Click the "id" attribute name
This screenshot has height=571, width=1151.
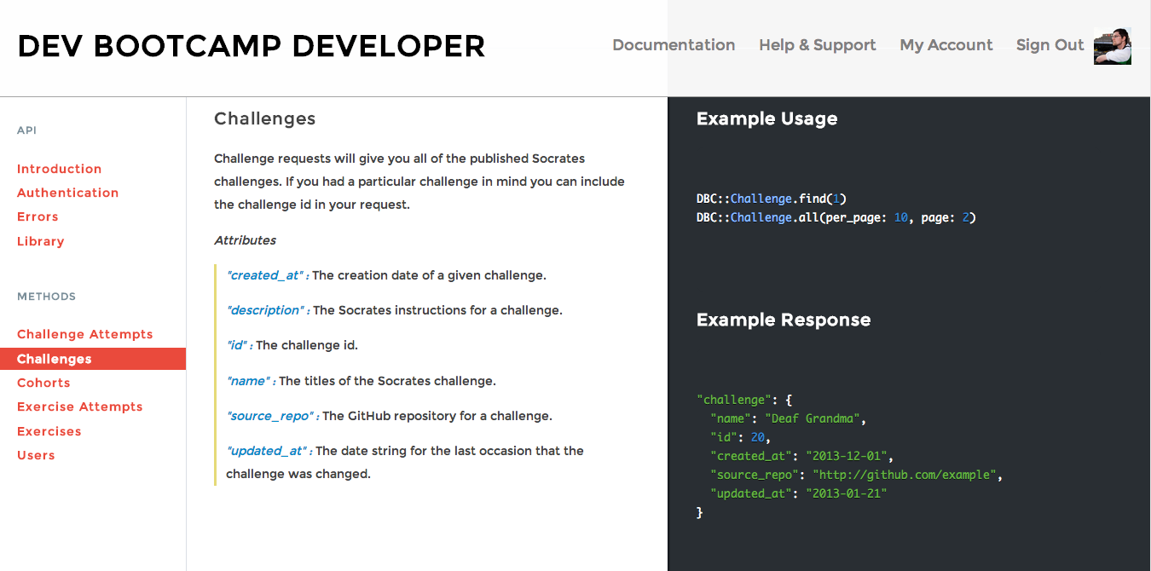[236, 345]
